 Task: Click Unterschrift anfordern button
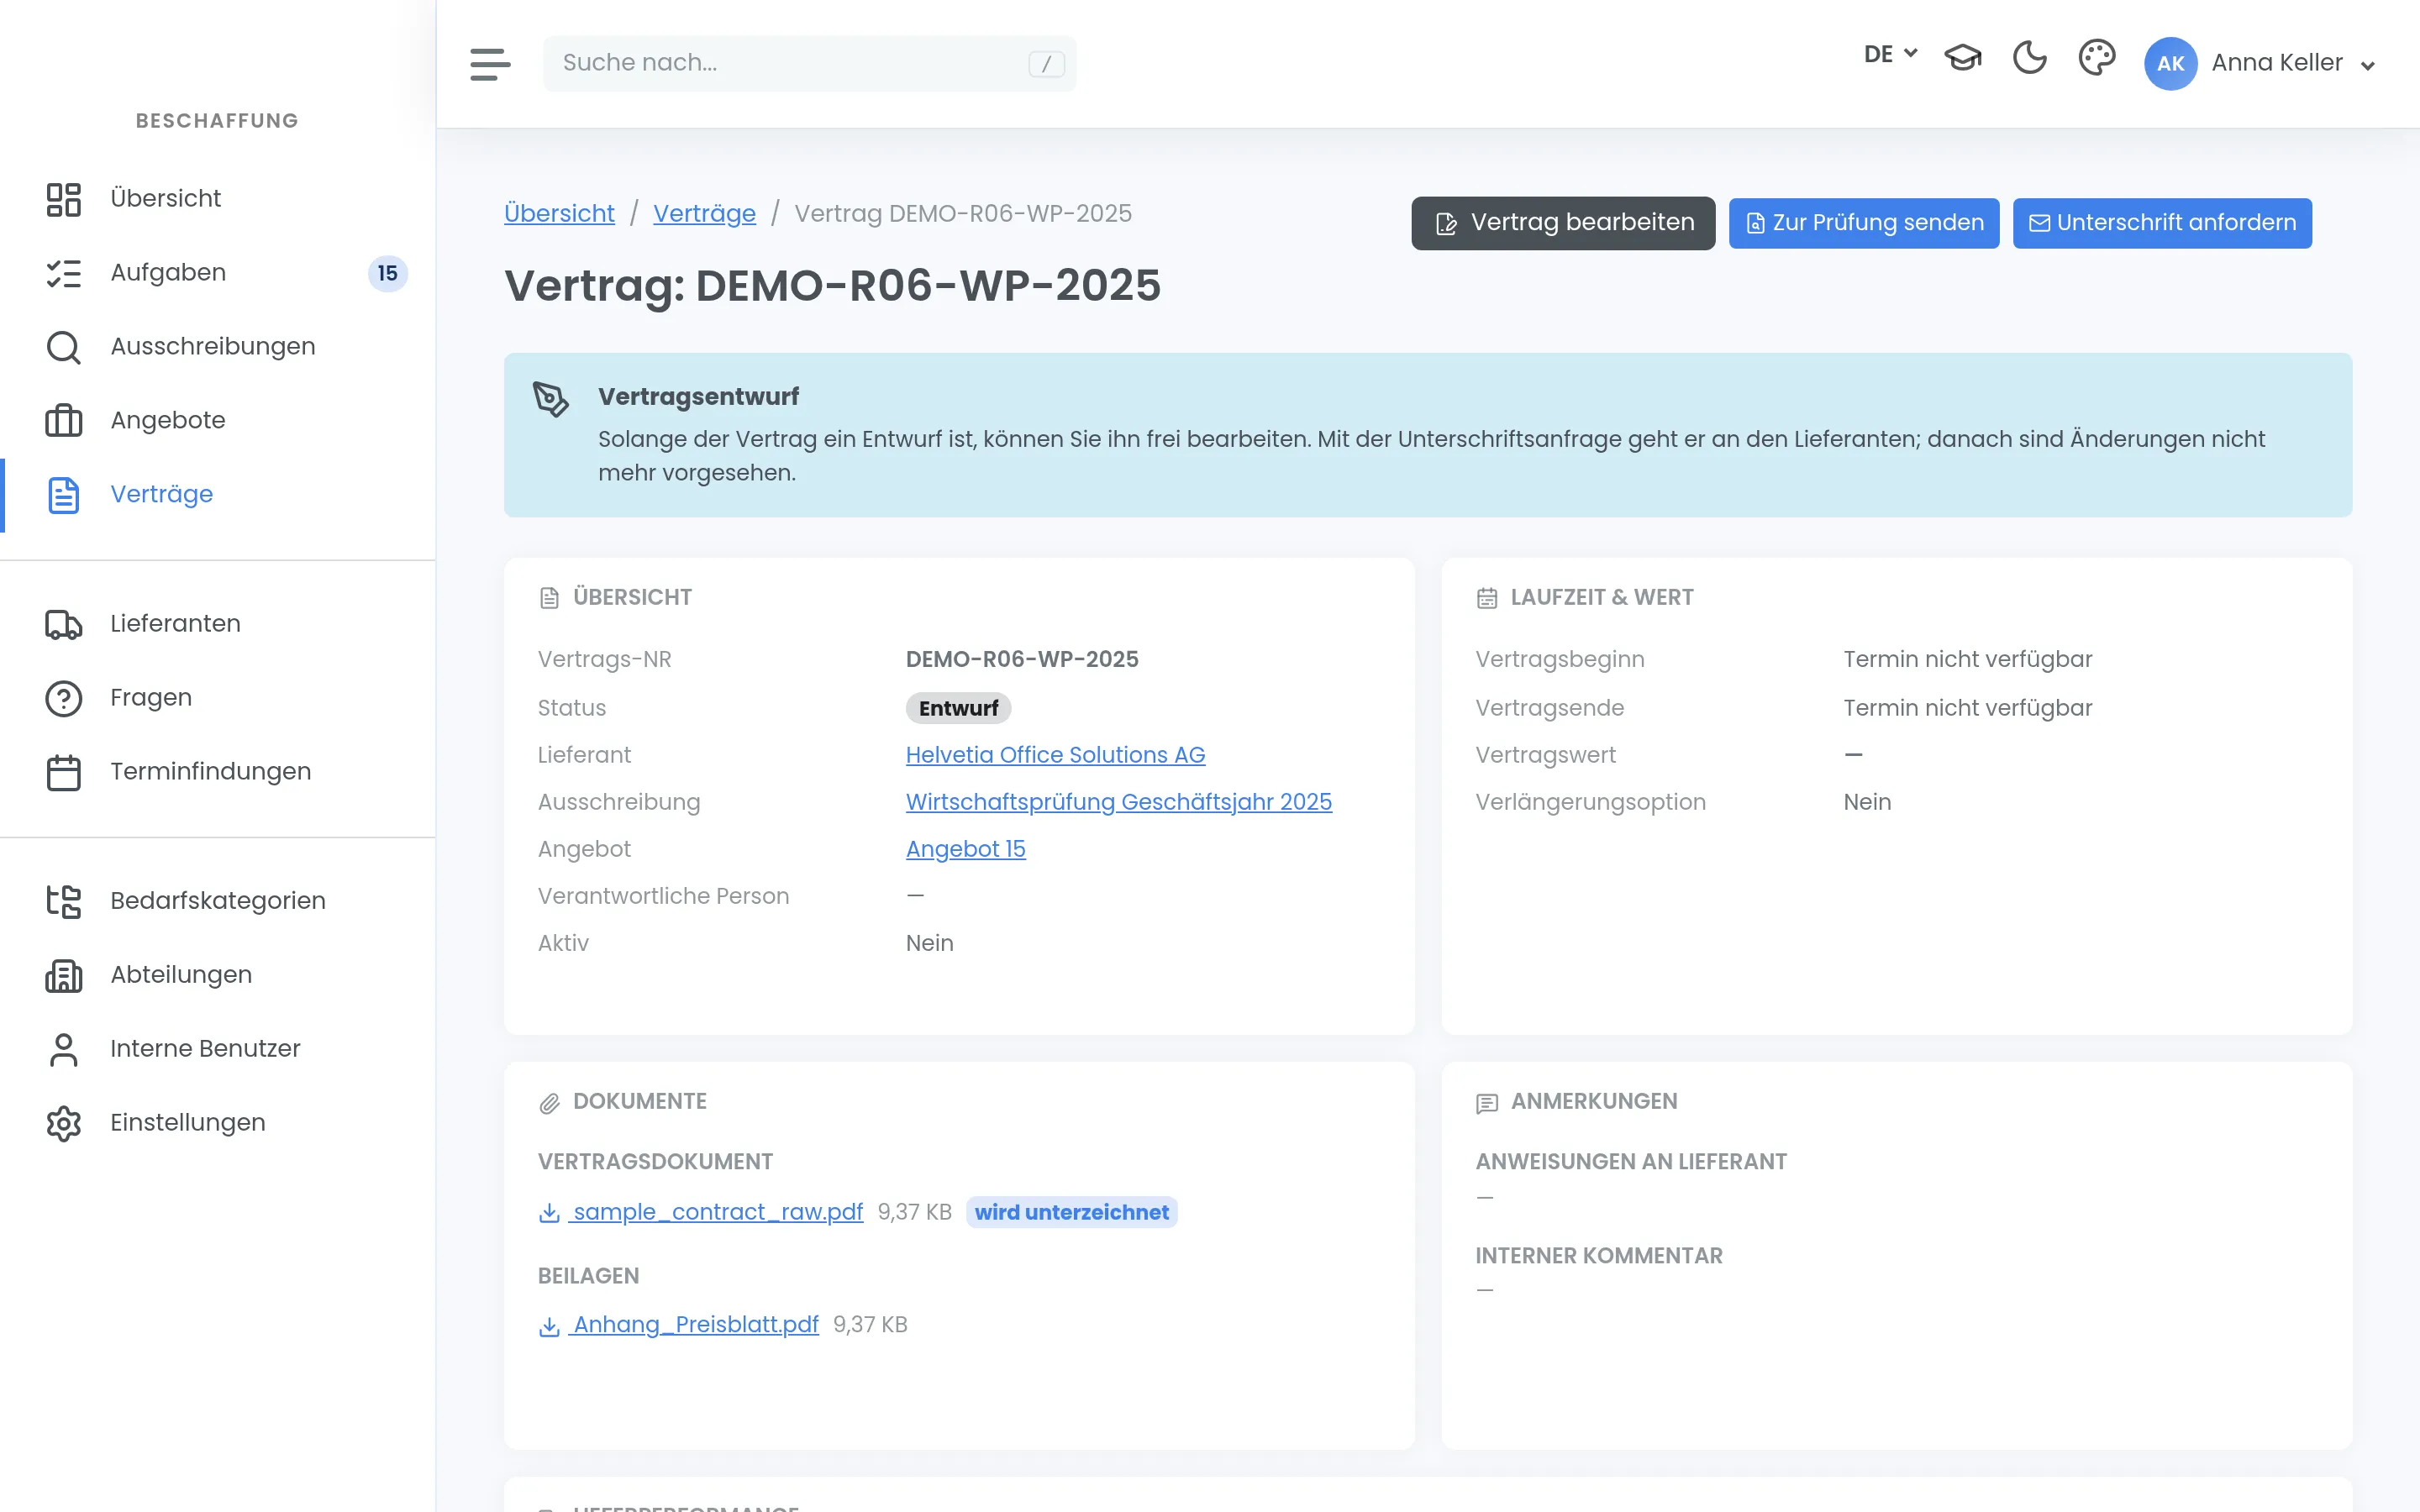2161,222
